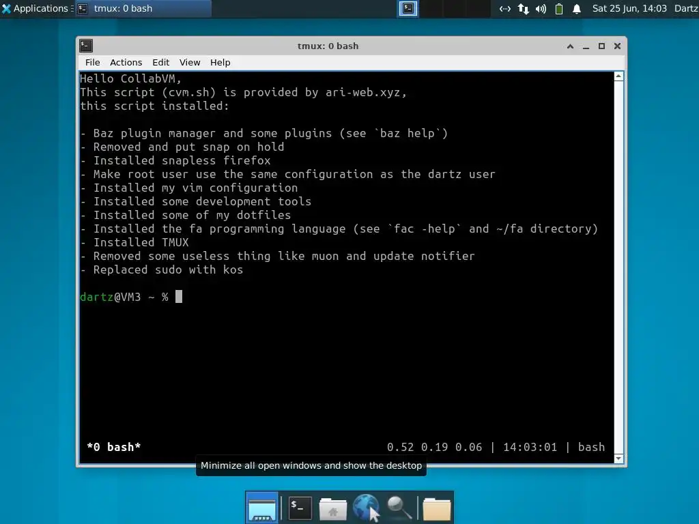Click the 'Installed snapless firefox' line
The height and width of the screenshot is (524, 699).
point(175,160)
